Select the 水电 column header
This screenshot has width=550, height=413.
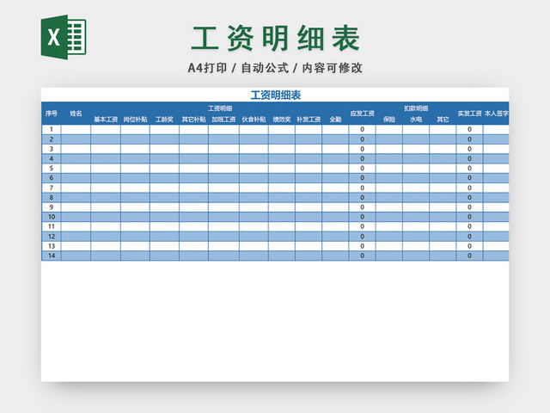pyautogui.click(x=416, y=120)
